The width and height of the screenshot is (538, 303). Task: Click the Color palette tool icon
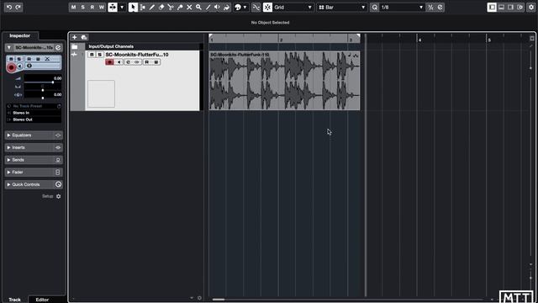(238, 8)
